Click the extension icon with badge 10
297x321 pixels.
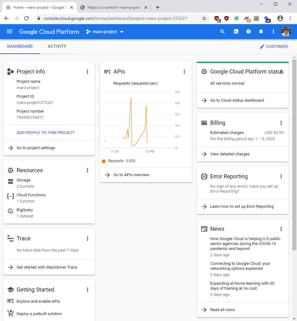(x=267, y=19)
